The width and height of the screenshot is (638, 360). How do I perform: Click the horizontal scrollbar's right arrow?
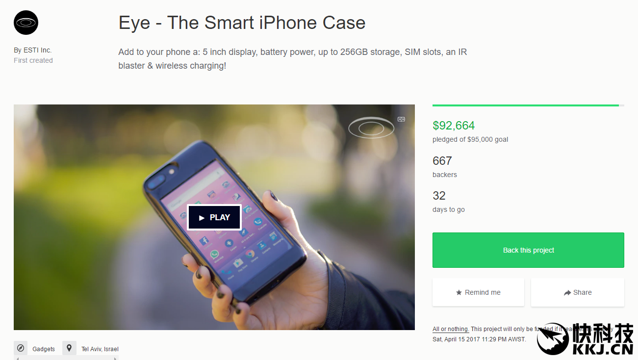tap(115, 359)
